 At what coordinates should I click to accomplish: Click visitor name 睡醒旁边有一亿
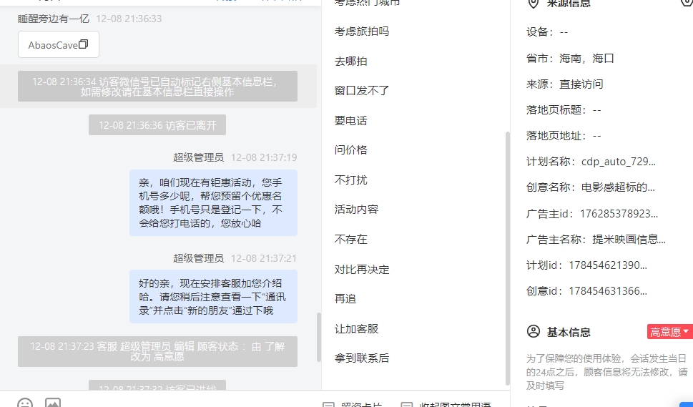pyautogui.click(x=54, y=19)
